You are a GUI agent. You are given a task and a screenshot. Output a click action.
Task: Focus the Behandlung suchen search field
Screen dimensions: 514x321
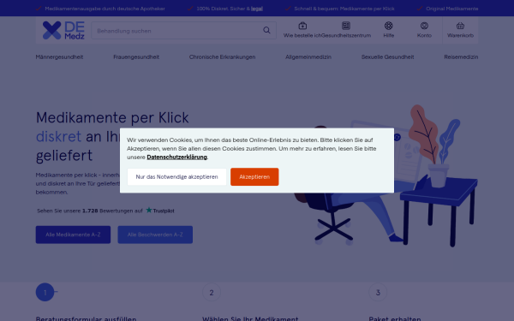(183, 31)
